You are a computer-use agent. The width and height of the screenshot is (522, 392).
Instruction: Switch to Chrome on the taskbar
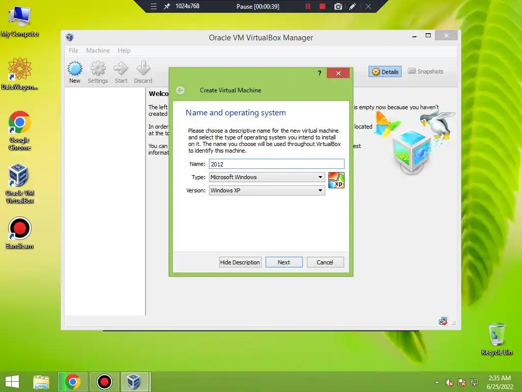[73, 382]
